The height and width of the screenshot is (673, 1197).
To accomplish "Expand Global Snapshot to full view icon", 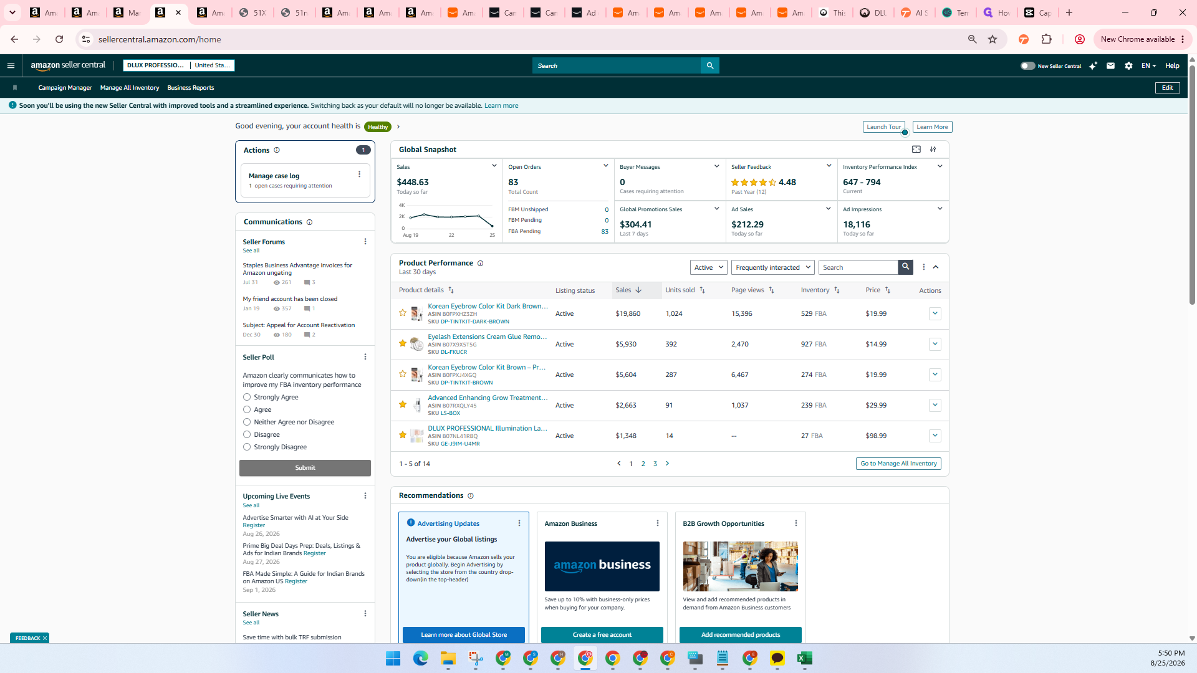I will [916, 150].
